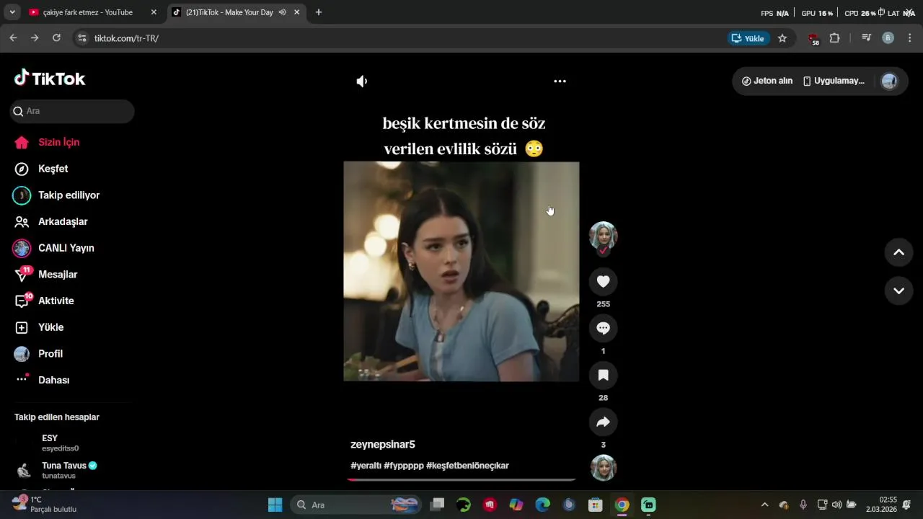Click the address bar URL tiktok.com/tr-TR/

pos(126,38)
